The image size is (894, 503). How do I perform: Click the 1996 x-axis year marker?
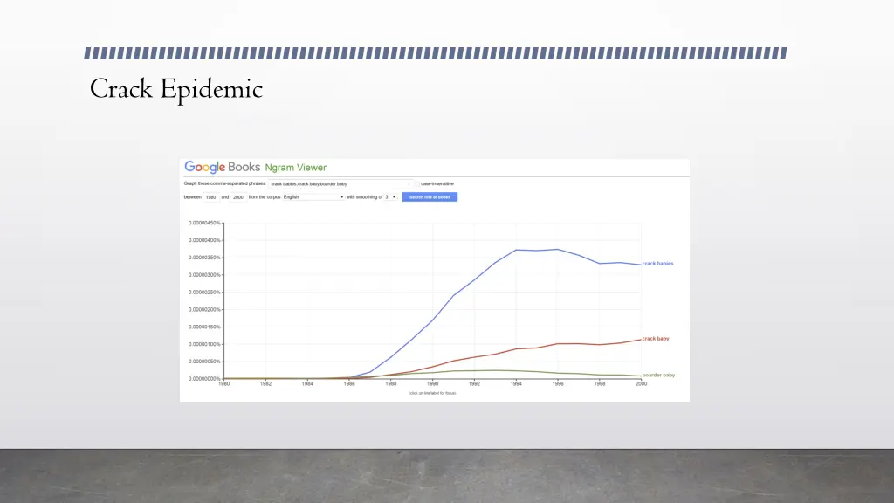pyautogui.click(x=558, y=384)
